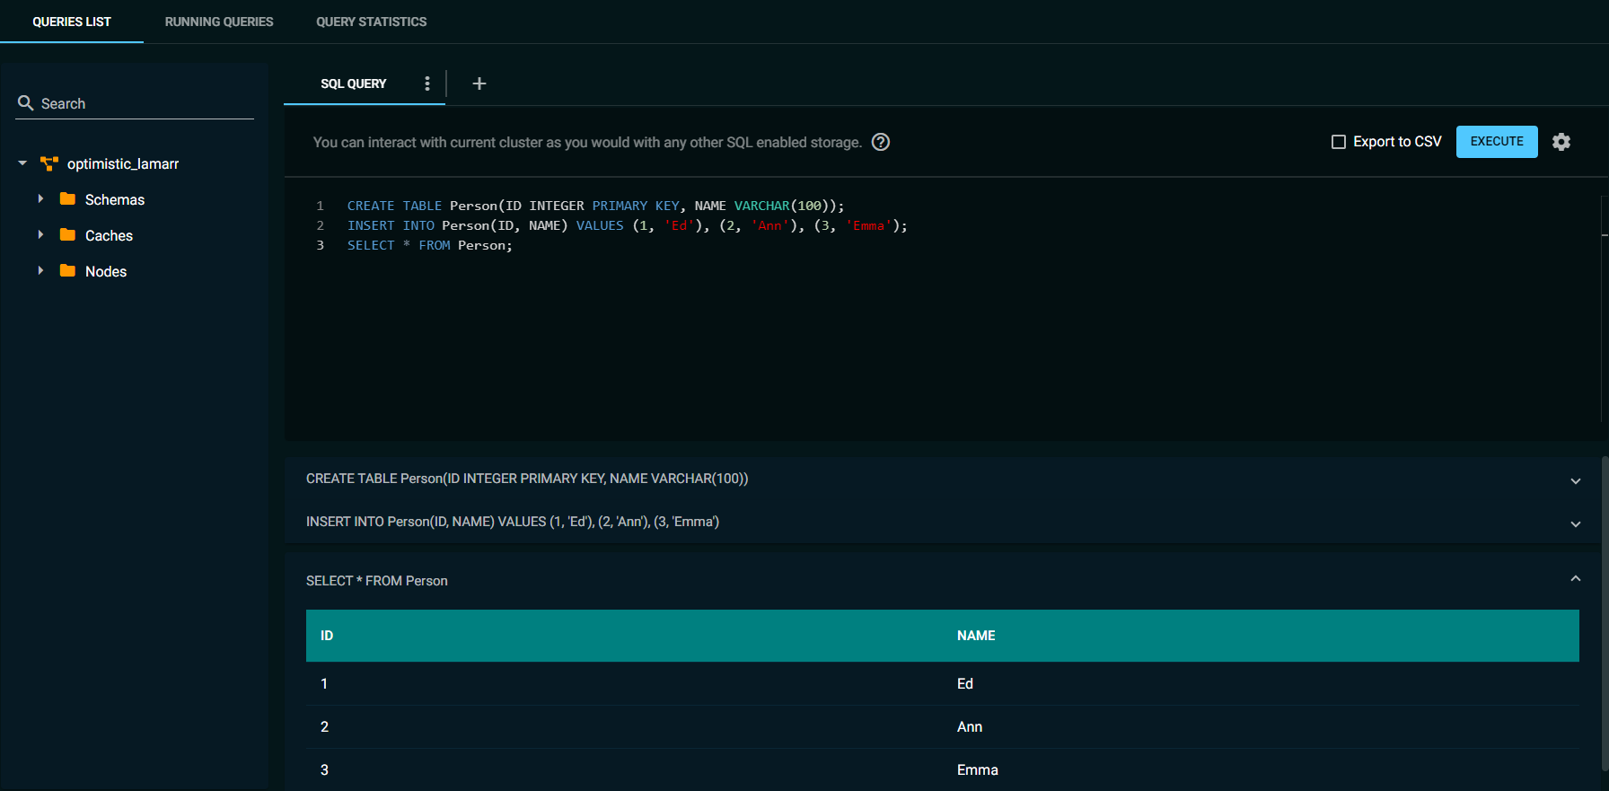The image size is (1609, 791).
Task: Switch to QUERIES LIST tab
Action: point(72,22)
